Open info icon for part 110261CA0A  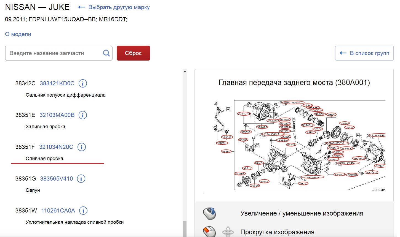click(x=84, y=211)
